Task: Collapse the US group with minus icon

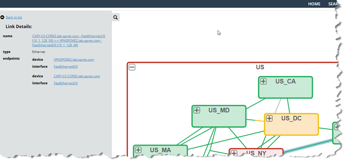Action: tap(132, 67)
